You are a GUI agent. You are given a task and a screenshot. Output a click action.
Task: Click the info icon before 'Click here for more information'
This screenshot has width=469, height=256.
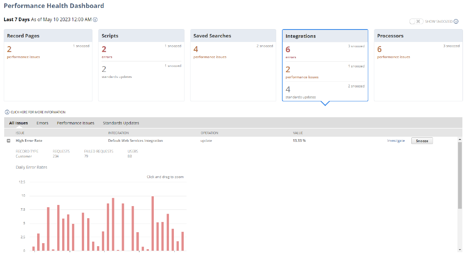coord(6,112)
